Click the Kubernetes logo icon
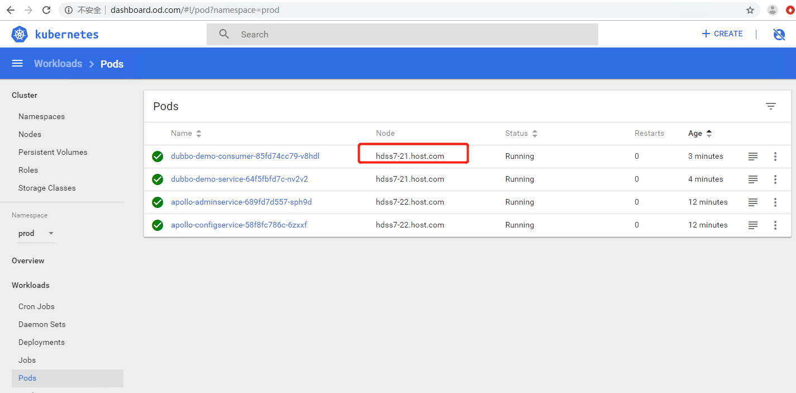 pos(20,34)
